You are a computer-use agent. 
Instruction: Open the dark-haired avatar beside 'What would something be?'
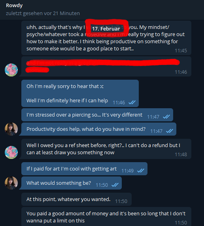tap(11, 183)
